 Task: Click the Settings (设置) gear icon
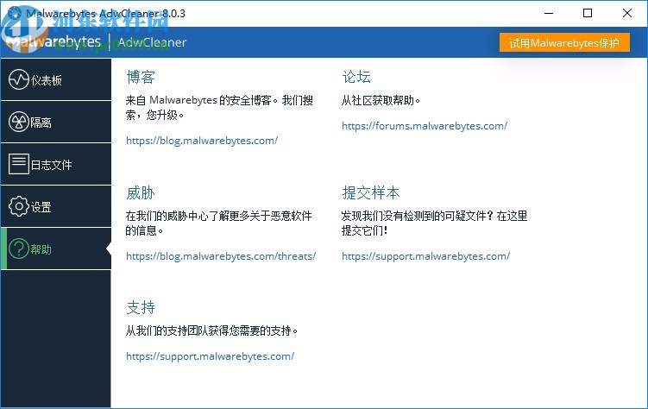click(x=19, y=206)
